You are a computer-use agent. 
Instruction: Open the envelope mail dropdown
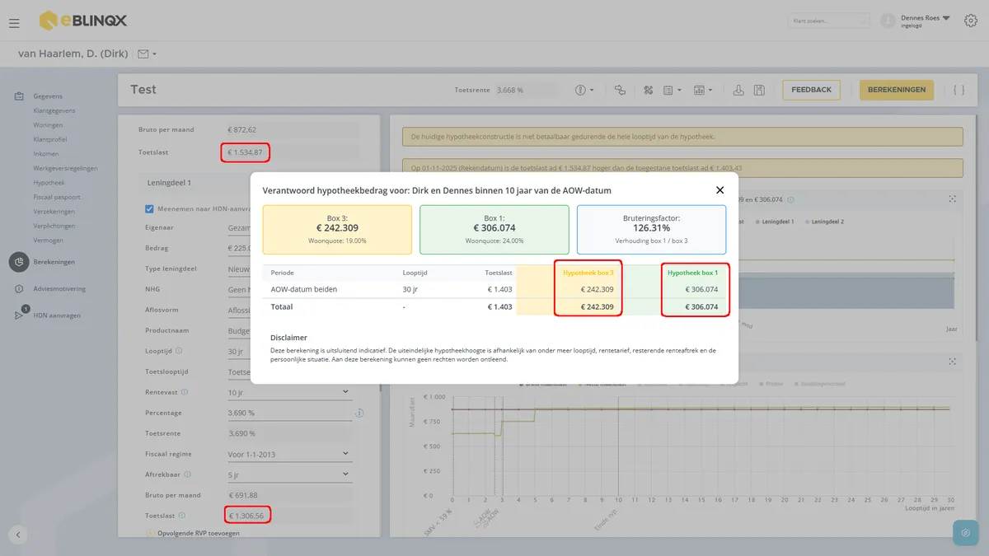click(147, 54)
